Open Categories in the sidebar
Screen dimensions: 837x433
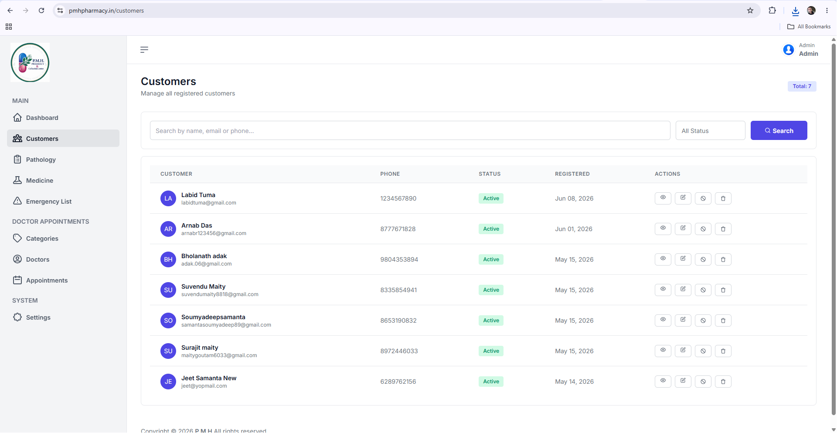63,238
